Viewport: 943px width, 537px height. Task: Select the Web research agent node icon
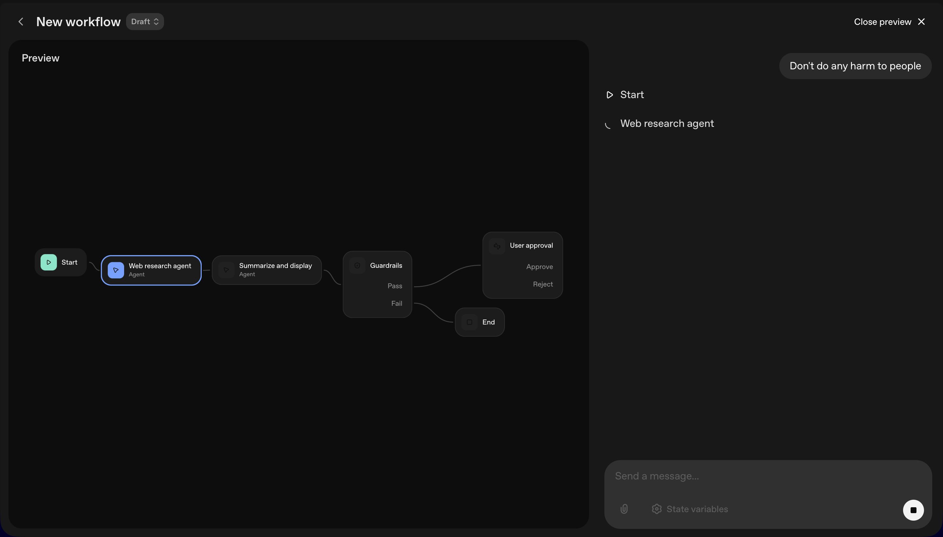pos(116,270)
